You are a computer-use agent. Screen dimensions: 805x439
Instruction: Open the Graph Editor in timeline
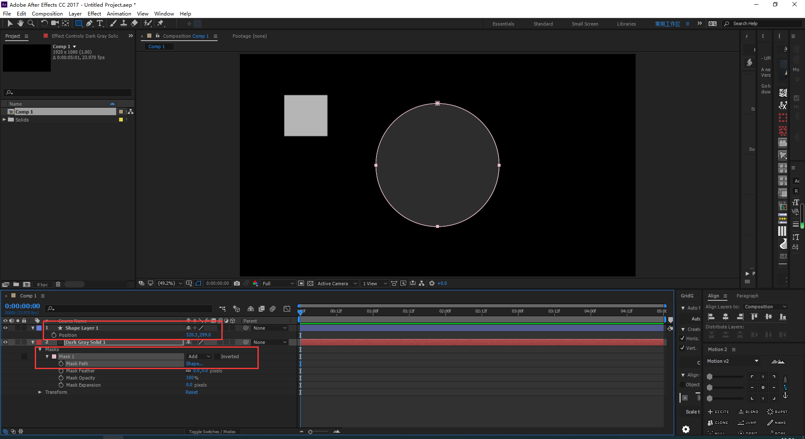pos(287,309)
